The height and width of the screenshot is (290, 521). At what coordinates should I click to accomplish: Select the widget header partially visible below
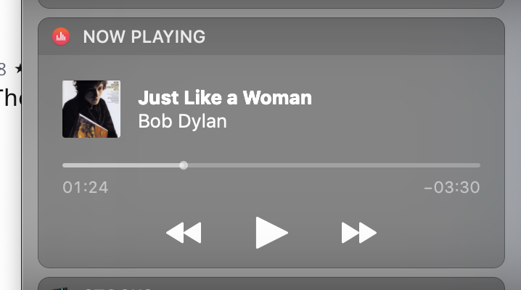point(271,284)
